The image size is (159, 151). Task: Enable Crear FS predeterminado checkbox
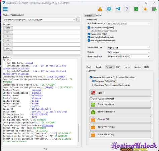click(x=91, y=99)
